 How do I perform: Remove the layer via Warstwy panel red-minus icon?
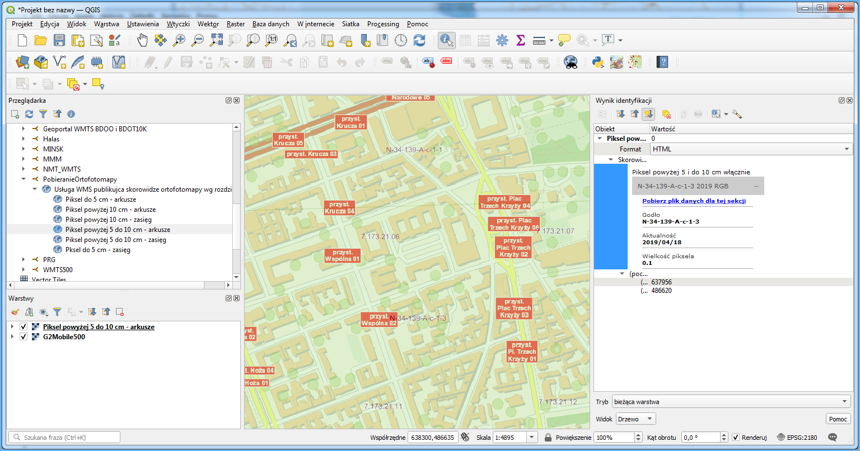coord(120,312)
